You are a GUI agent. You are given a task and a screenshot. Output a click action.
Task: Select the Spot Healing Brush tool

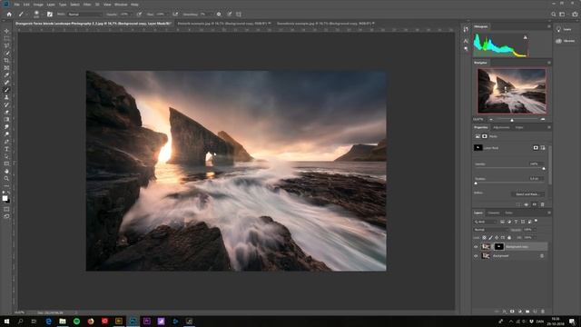(x=6, y=83)
